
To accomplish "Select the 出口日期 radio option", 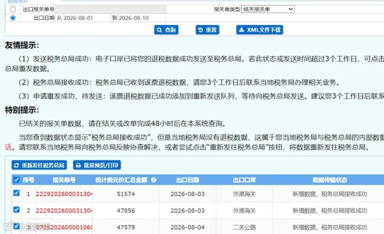I will 13,18.
